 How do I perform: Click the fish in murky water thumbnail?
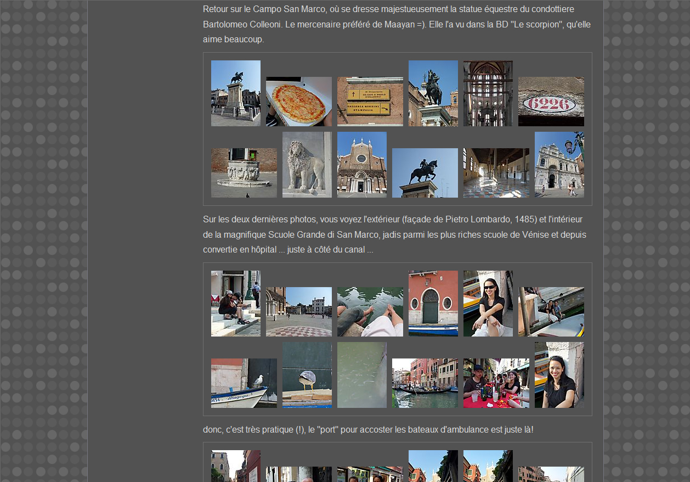pyautogui.click(x=361, y=375)
